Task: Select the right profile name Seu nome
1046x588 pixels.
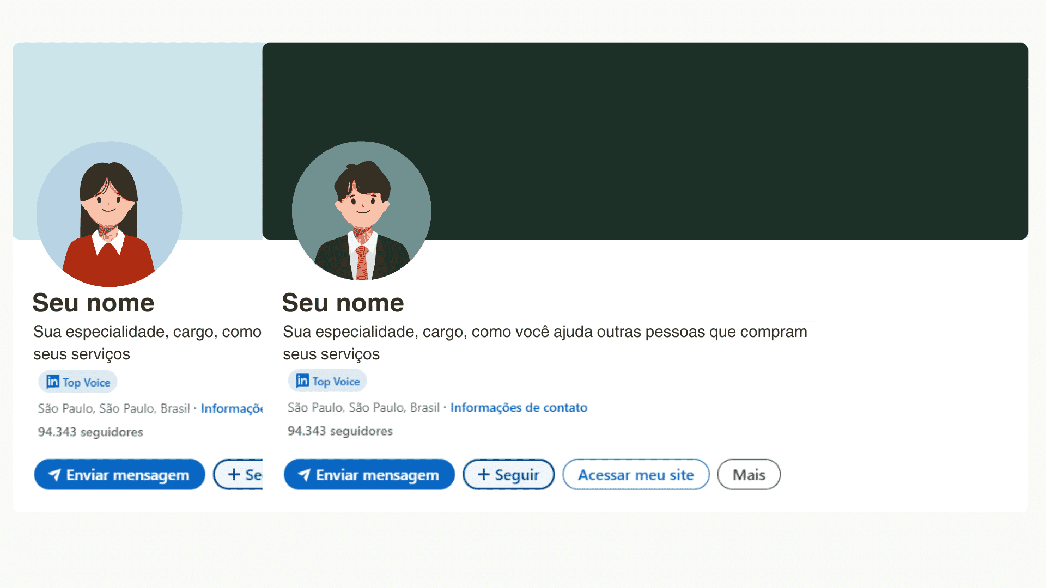Action: point(343,303)
